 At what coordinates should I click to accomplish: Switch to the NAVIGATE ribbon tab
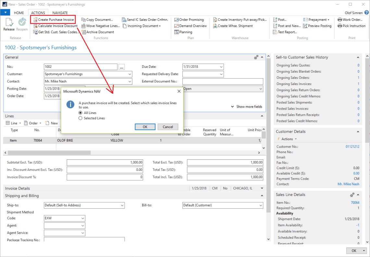tap(60, 13)
